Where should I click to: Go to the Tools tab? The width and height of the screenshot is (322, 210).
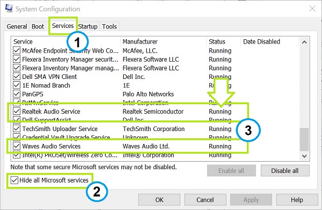[109, 26]
